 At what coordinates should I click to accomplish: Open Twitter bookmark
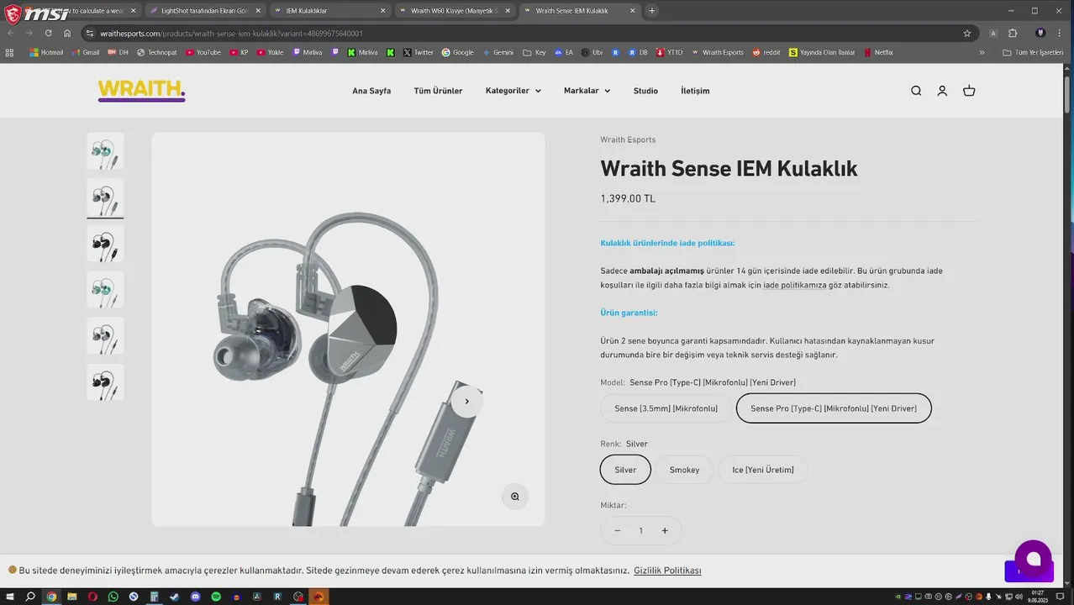click(x=418, y=52)
